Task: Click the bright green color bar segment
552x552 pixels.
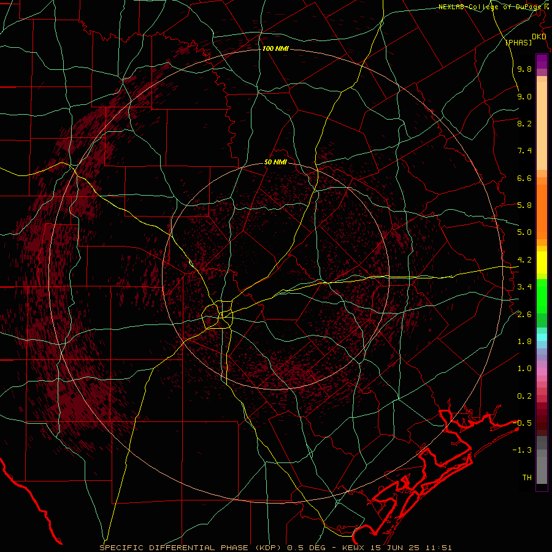Action: coord(542,296)
